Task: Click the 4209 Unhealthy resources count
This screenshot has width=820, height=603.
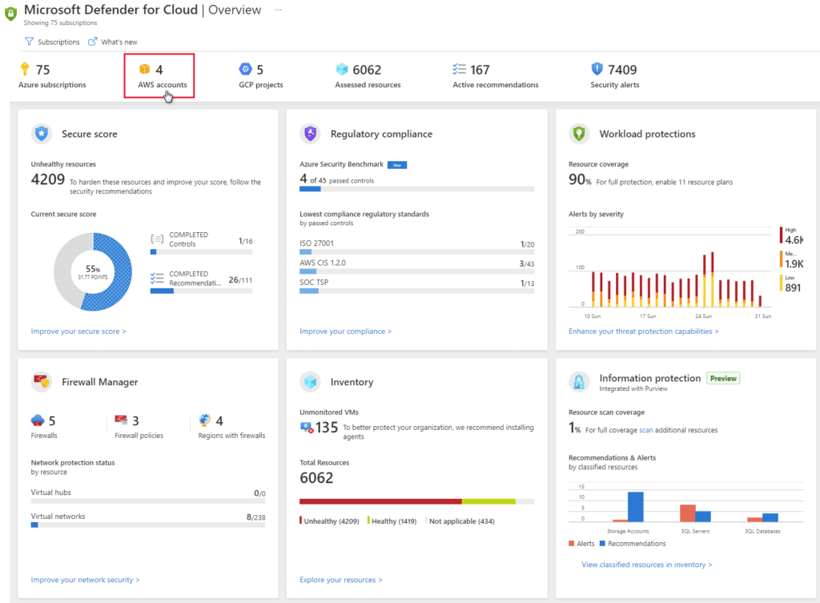Action: [47, 179]
